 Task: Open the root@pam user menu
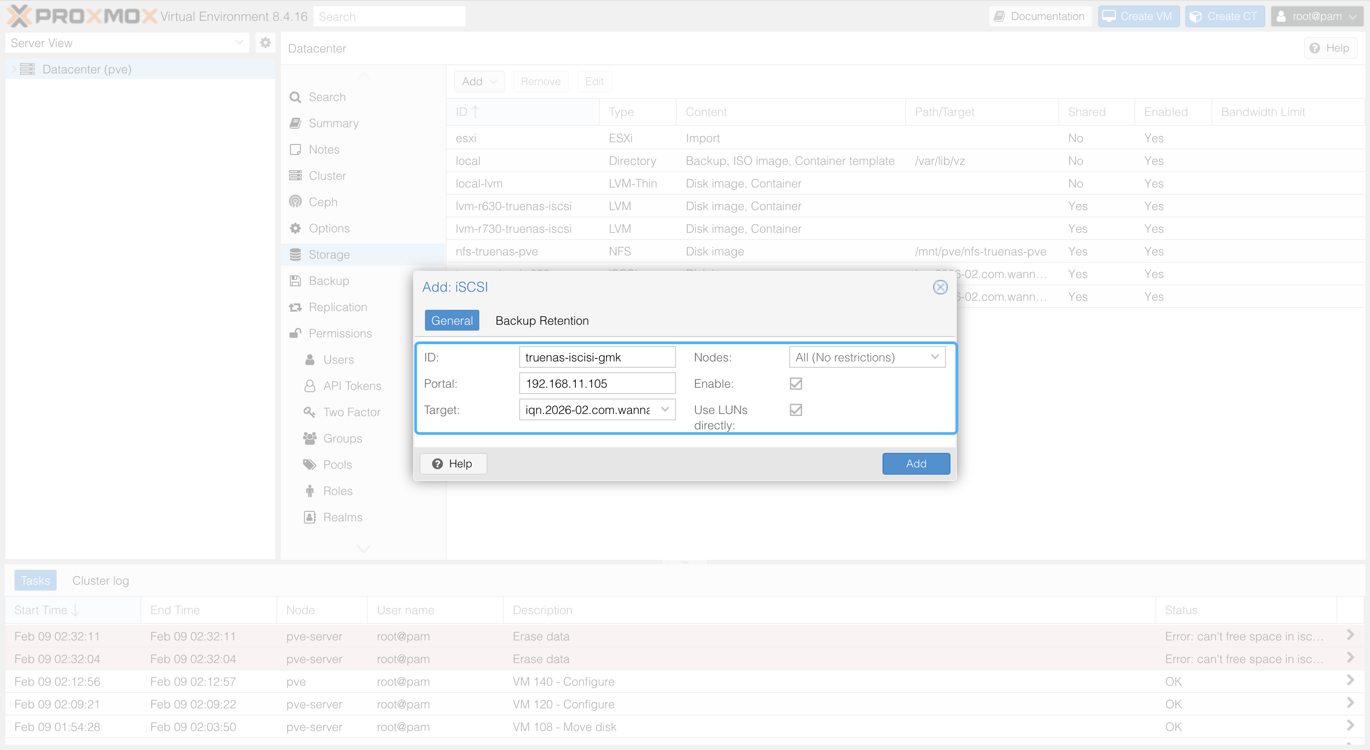click(x=1316, y=16)
